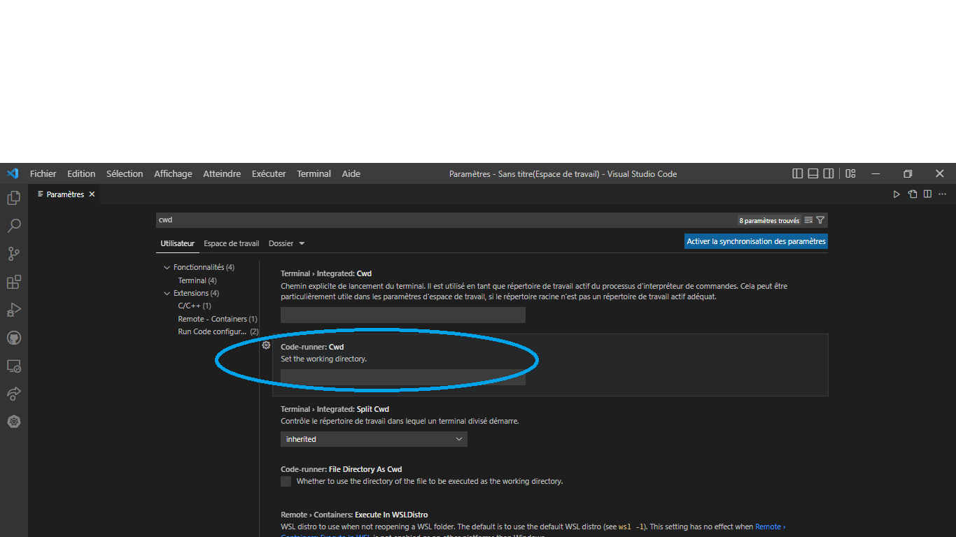956x537 pixels.
Task: Open the Aide menu
Action: (351, 173)
